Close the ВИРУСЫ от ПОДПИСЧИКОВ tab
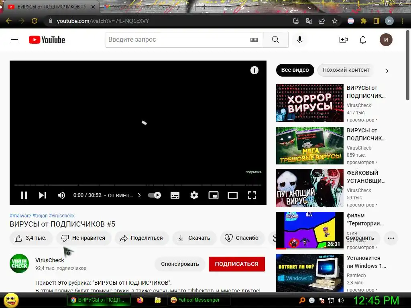This screenshot has width=411, height=308. (93, 7)
